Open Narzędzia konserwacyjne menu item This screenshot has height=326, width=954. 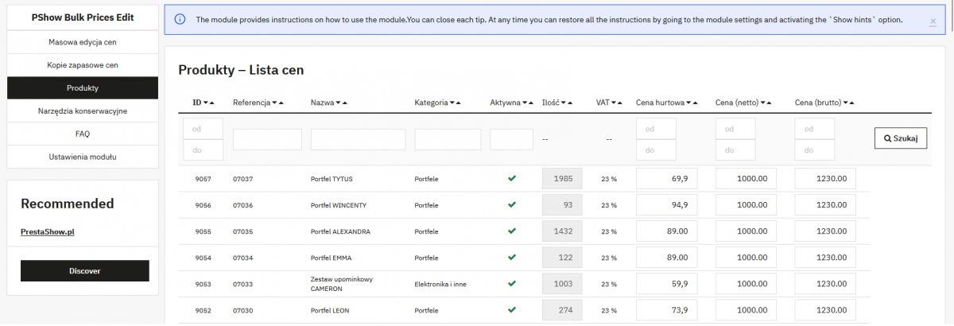point(83,111)
